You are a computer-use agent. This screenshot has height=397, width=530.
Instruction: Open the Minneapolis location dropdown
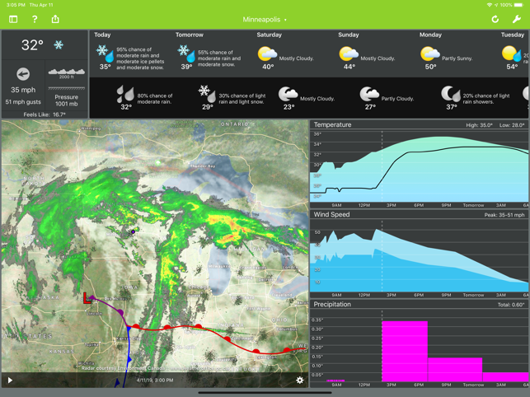[265, 20]
